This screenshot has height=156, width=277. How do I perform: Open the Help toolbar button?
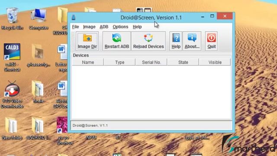point(176,41)
